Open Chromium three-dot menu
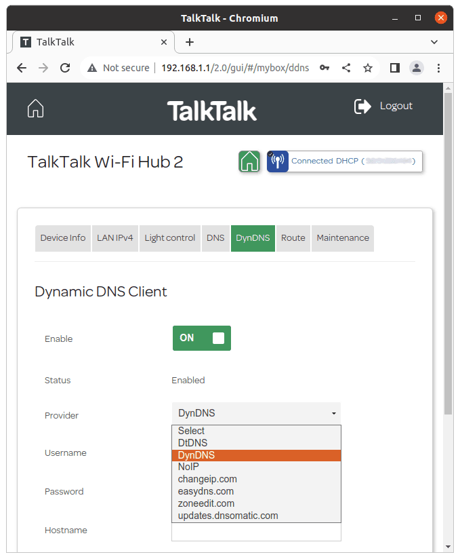The width and height of the screenshot is (460, 559). point(438,68)
